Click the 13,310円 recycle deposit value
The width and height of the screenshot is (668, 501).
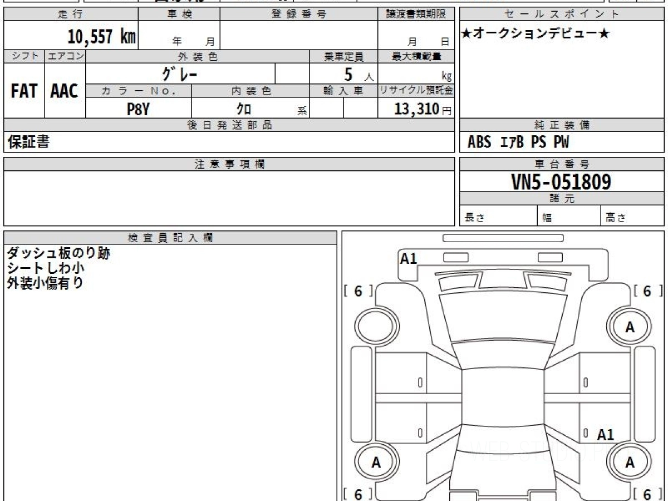click(423, 109)
